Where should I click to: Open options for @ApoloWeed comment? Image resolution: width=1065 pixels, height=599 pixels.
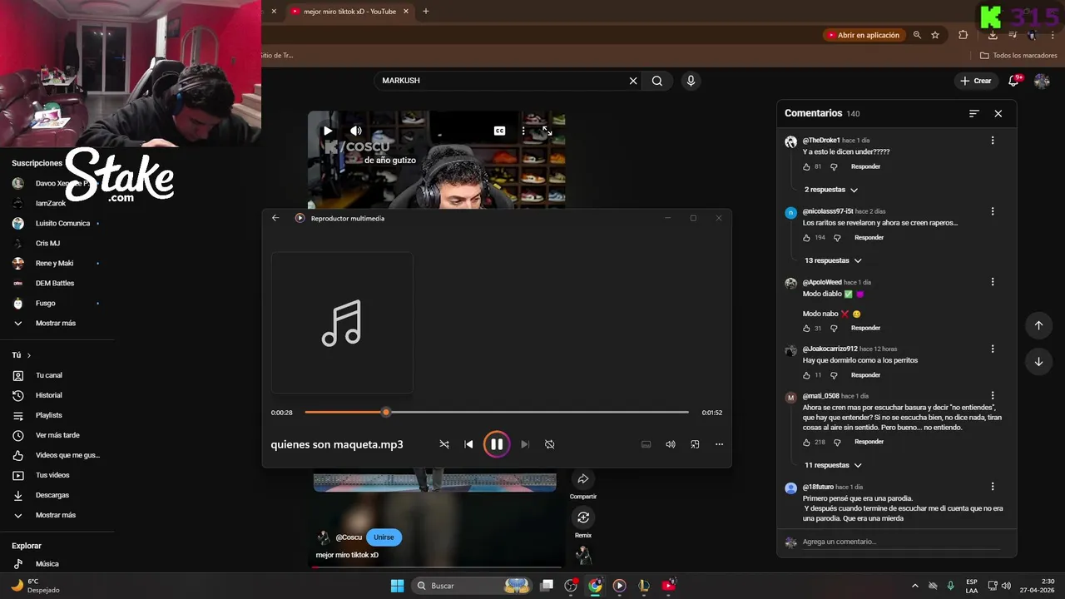(993, 282)
